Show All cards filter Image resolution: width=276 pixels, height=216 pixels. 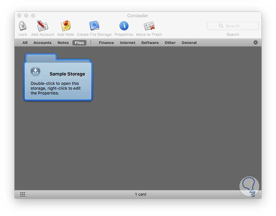point(25,43)
